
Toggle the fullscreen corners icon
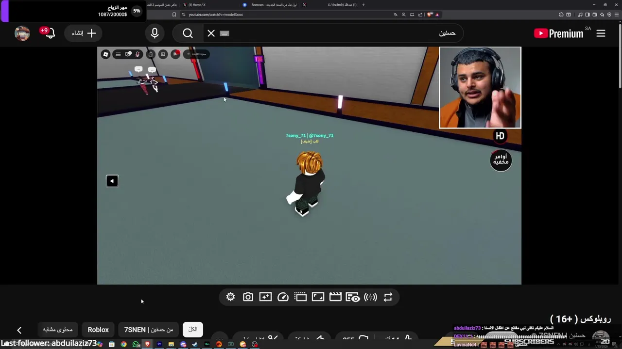318,297
